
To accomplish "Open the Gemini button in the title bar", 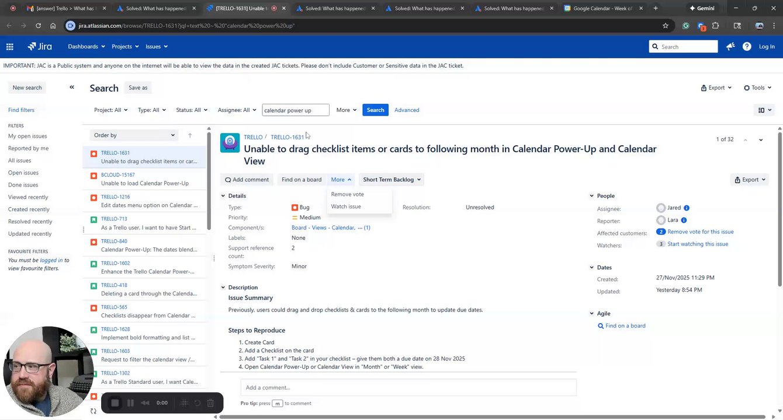I will pyautogui.click(x=702, y=8).
